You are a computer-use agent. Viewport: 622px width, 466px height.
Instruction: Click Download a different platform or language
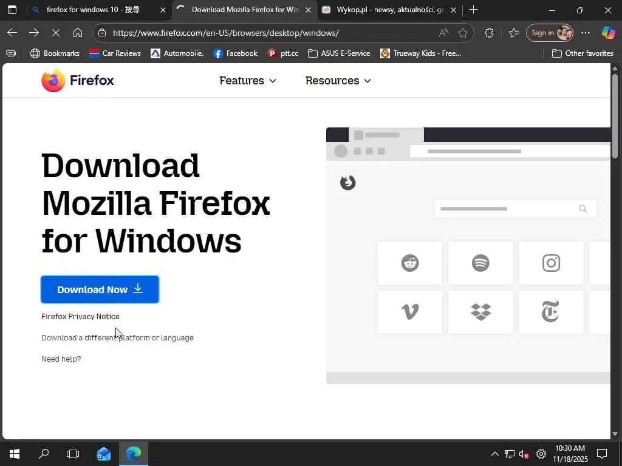point(117,337)
